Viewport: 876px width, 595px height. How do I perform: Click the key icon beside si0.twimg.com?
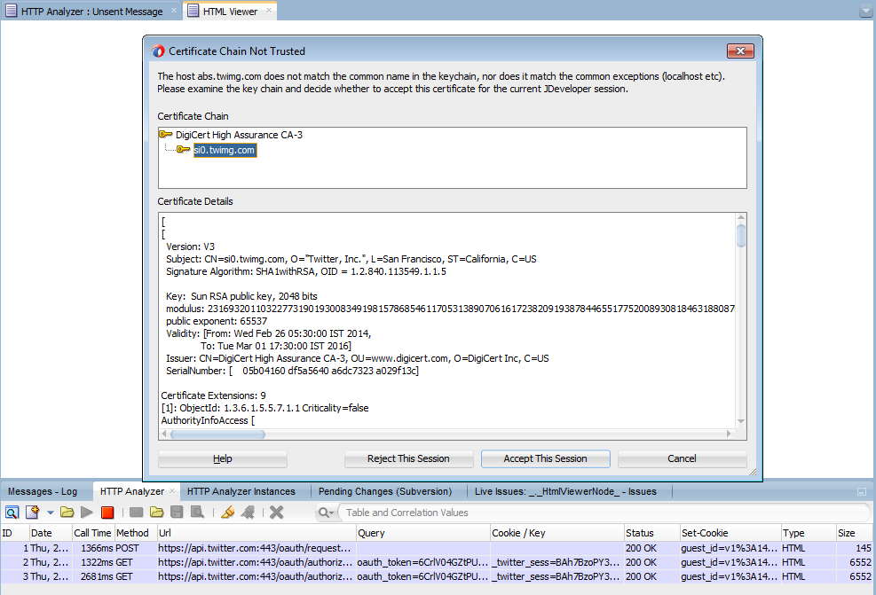tap(183, 150)
